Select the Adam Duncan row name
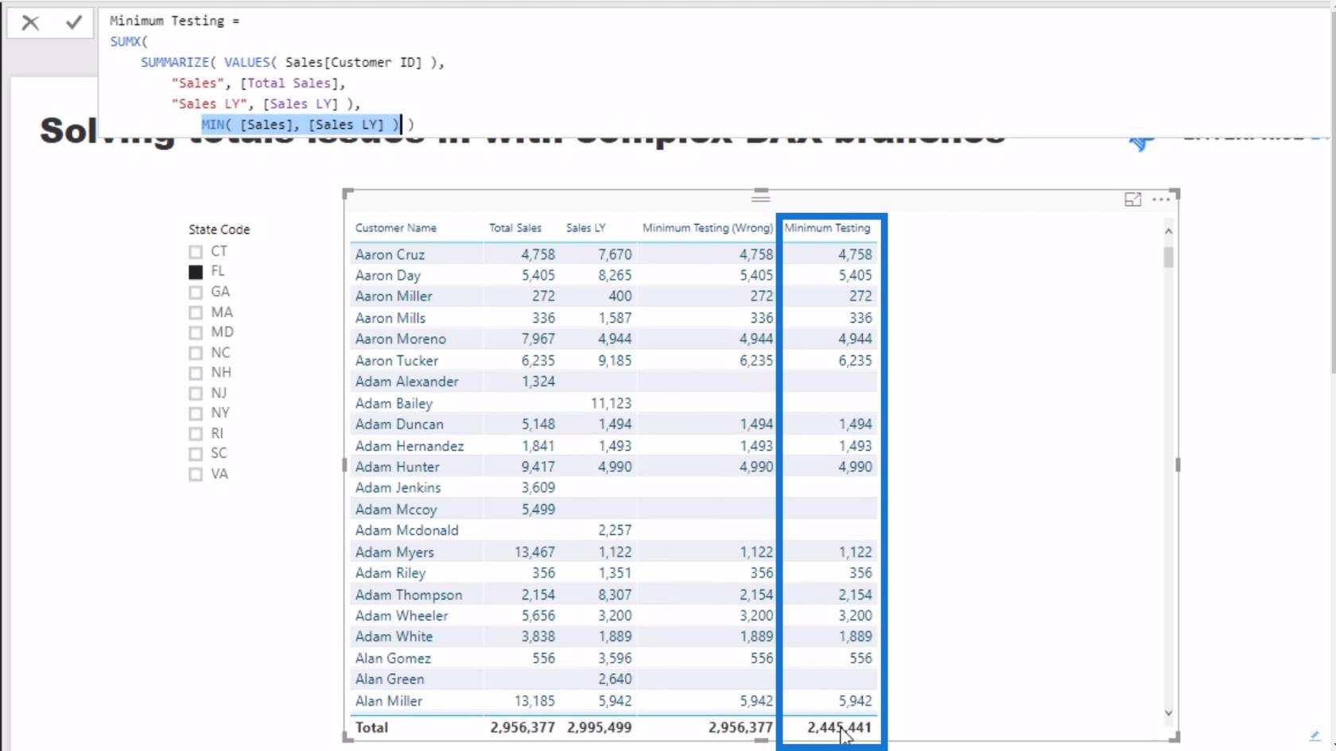The height and width of the screenshot is (751, 1336). 399,424
